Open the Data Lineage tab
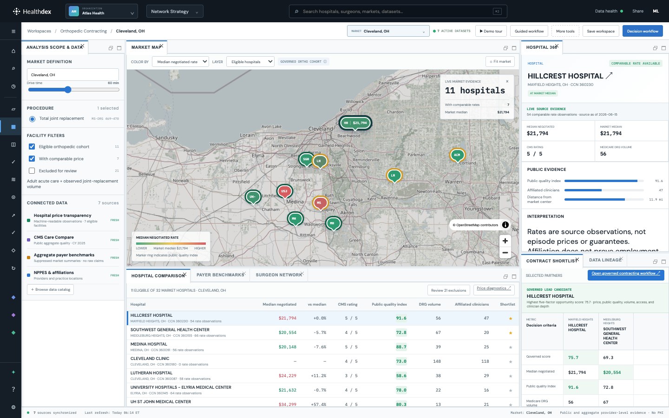This screenshot has height=418, width=669. pos(605,260)
